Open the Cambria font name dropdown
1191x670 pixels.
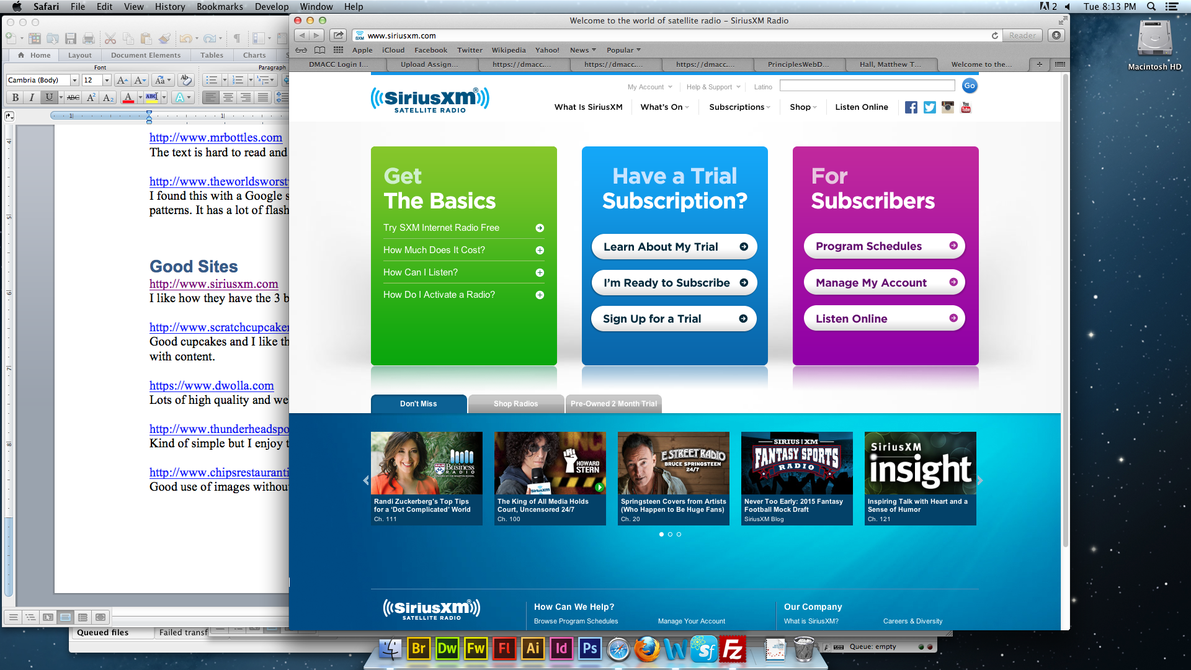click(74, 80)
